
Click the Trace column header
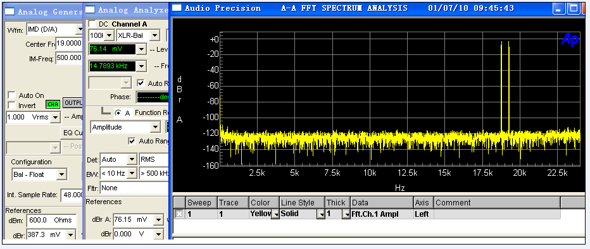click(x=234, y=203)
